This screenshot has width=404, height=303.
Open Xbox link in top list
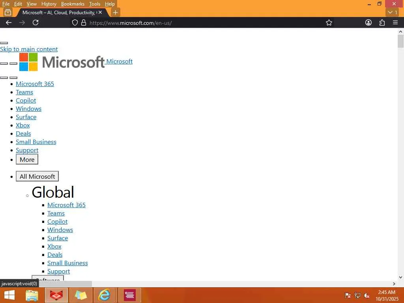(x=22, y=125)
